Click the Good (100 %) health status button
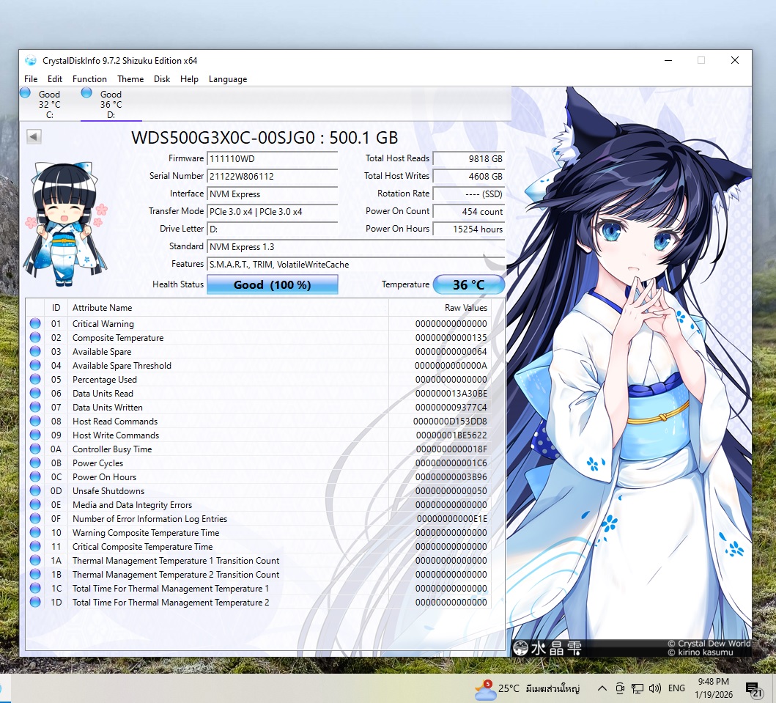776x703 pixels. 272,284
